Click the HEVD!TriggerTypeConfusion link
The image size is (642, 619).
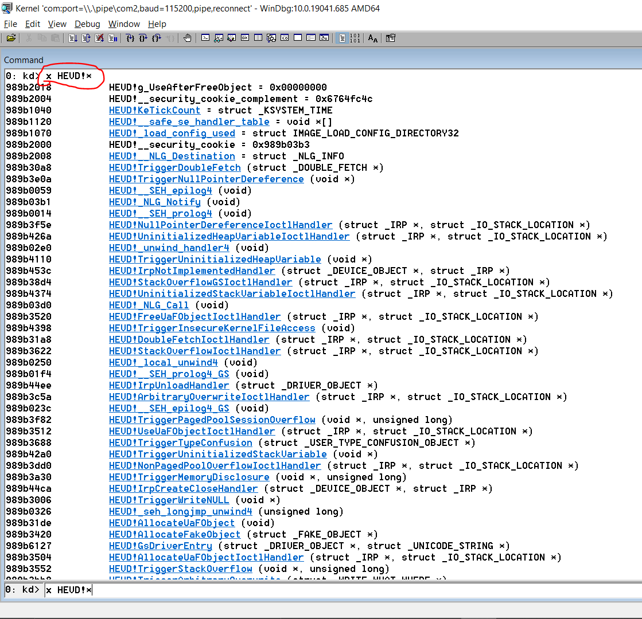point(181,442)
